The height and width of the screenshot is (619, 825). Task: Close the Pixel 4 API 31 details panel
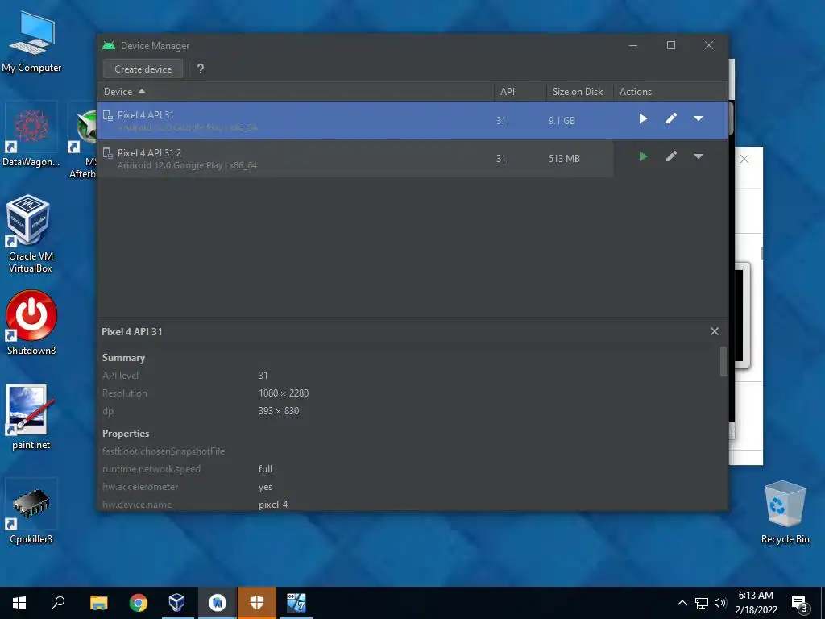[x=714, y=331]
